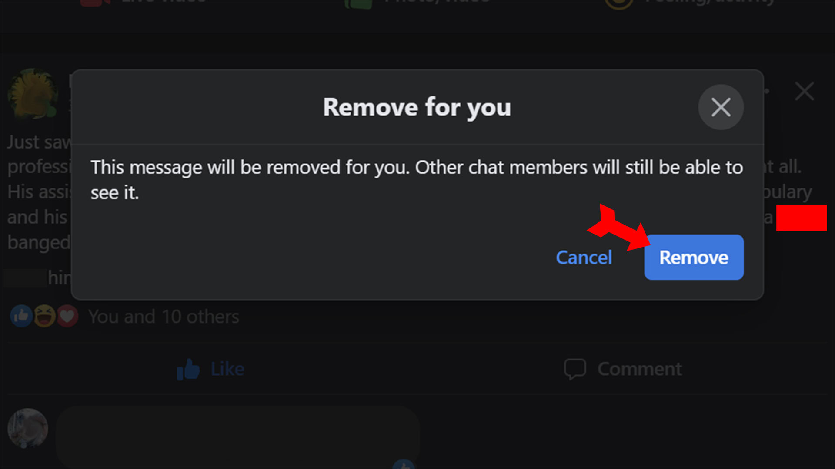835x469 pixels.
Task: Click the dialog message about chat members
Action: (417, 180)
